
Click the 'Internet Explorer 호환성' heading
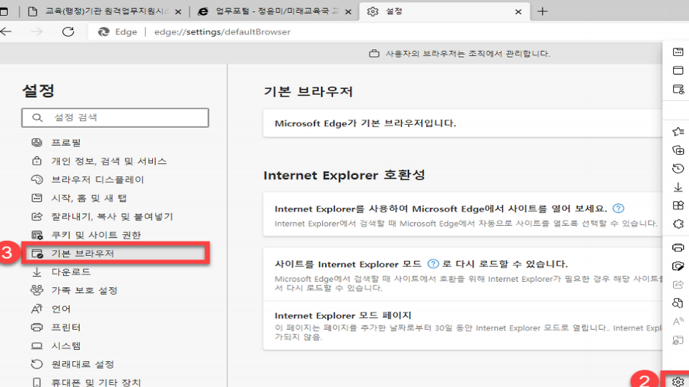(344, 175)
